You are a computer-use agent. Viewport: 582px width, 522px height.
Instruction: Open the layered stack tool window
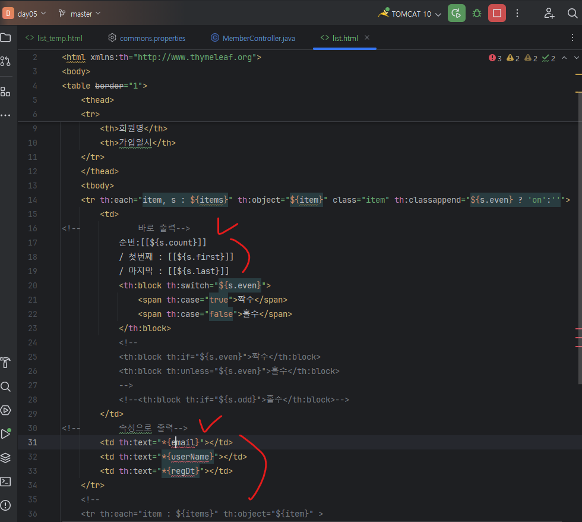tap(5, 458)
